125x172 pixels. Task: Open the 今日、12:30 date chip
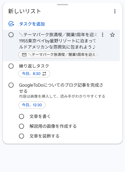point(32,105)
